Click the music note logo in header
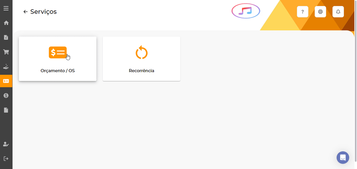Screen dimensions: 357x169 tap(246, 11)
